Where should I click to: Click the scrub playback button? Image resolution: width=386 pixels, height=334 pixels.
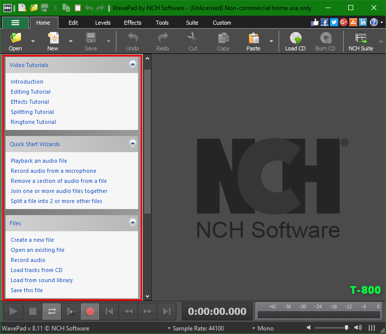[71, 312]
